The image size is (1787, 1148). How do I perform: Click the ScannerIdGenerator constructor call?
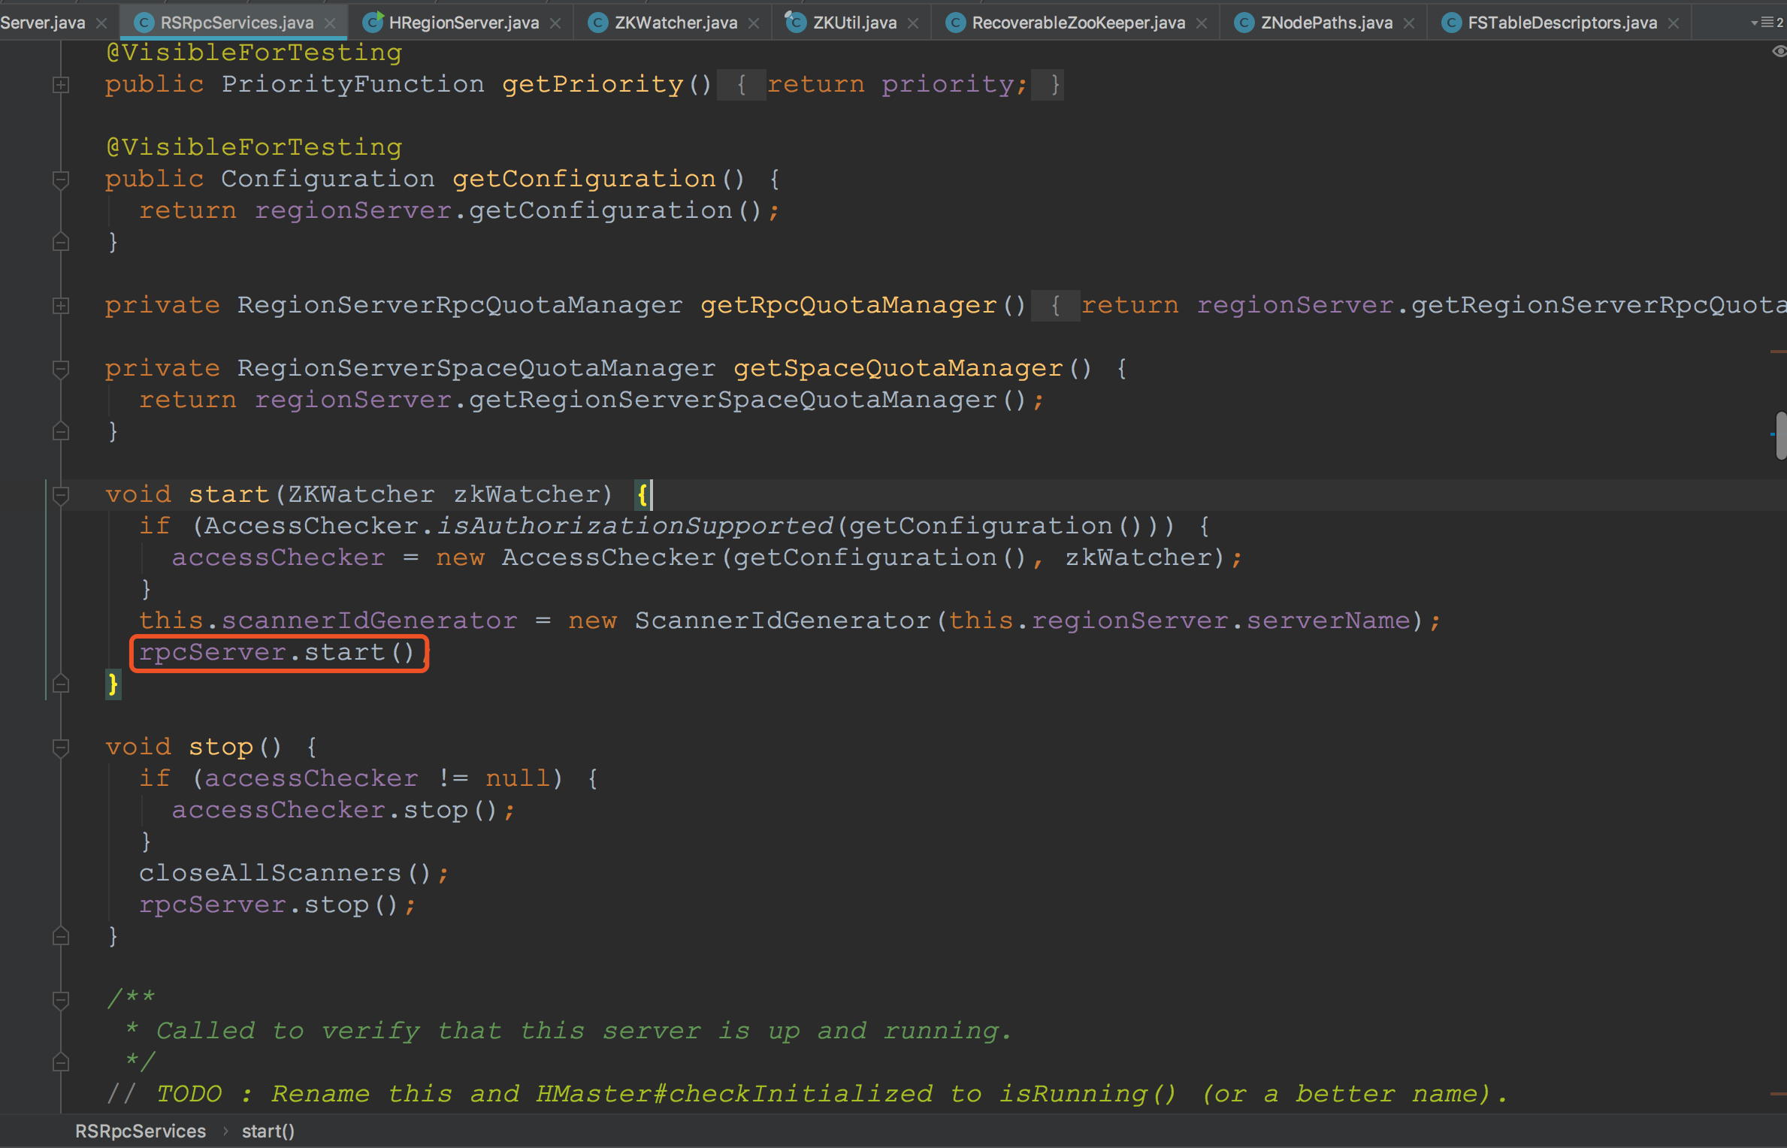click(782, 621)
